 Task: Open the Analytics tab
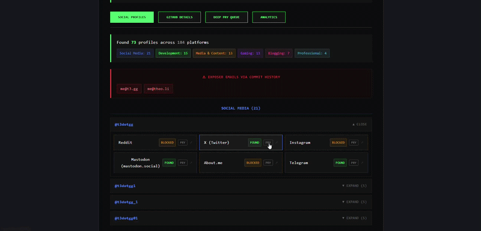coord(269,17)
